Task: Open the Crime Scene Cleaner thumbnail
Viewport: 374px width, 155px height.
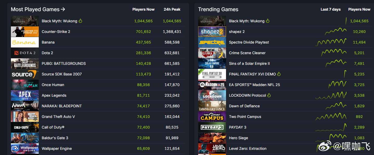Action: click(x=212, y=53)
